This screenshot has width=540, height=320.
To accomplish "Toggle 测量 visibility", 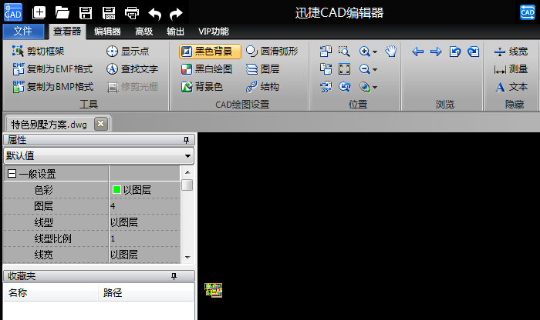I will (x=511, y=69).
